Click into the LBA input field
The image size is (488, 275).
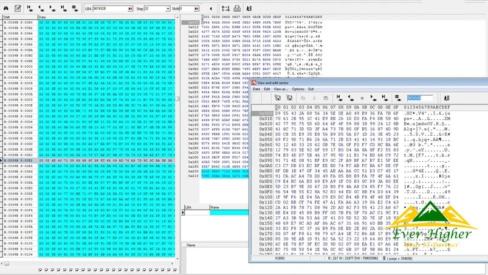point(110,8)
